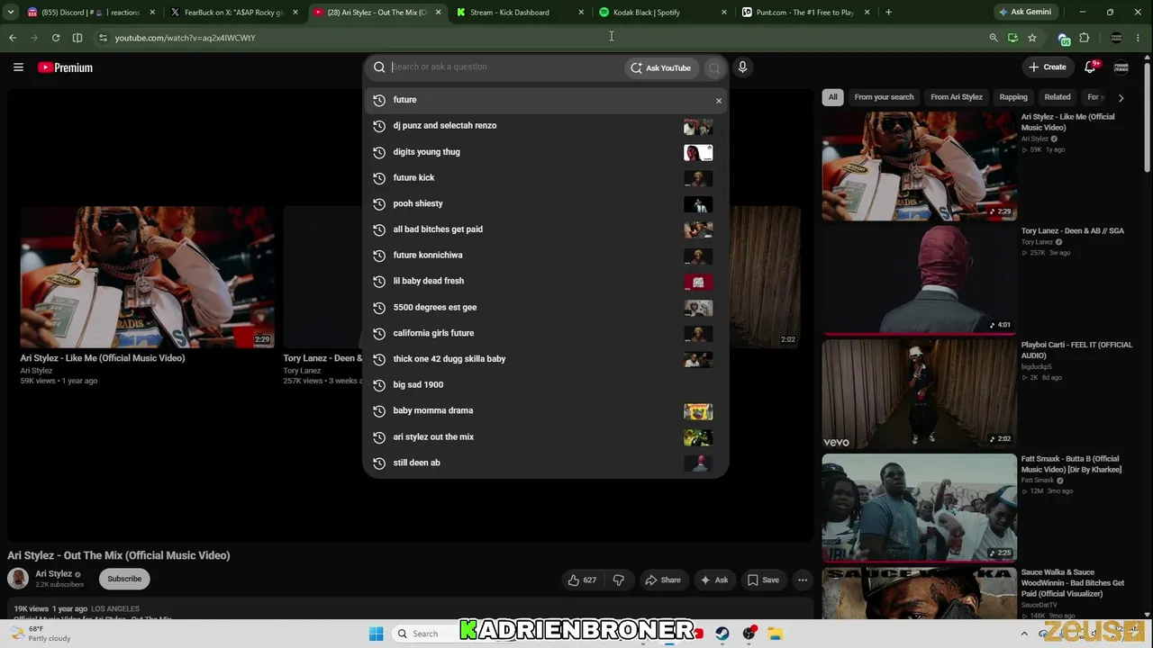Open Steam from the taskbar

pyautogui.click(x=722, y=634)
